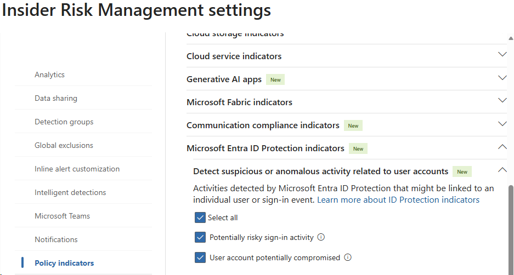This screenshot has width=514, height=275.
Task: Uncheck the Select all checkbox
Action: click(200, 217)
